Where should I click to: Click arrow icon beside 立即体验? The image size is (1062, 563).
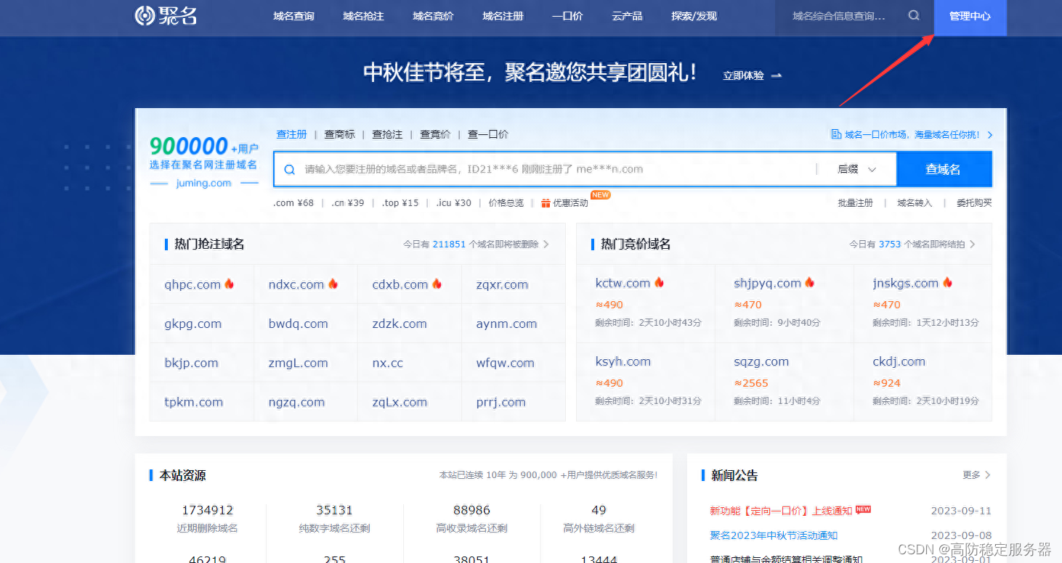(776, 75)
